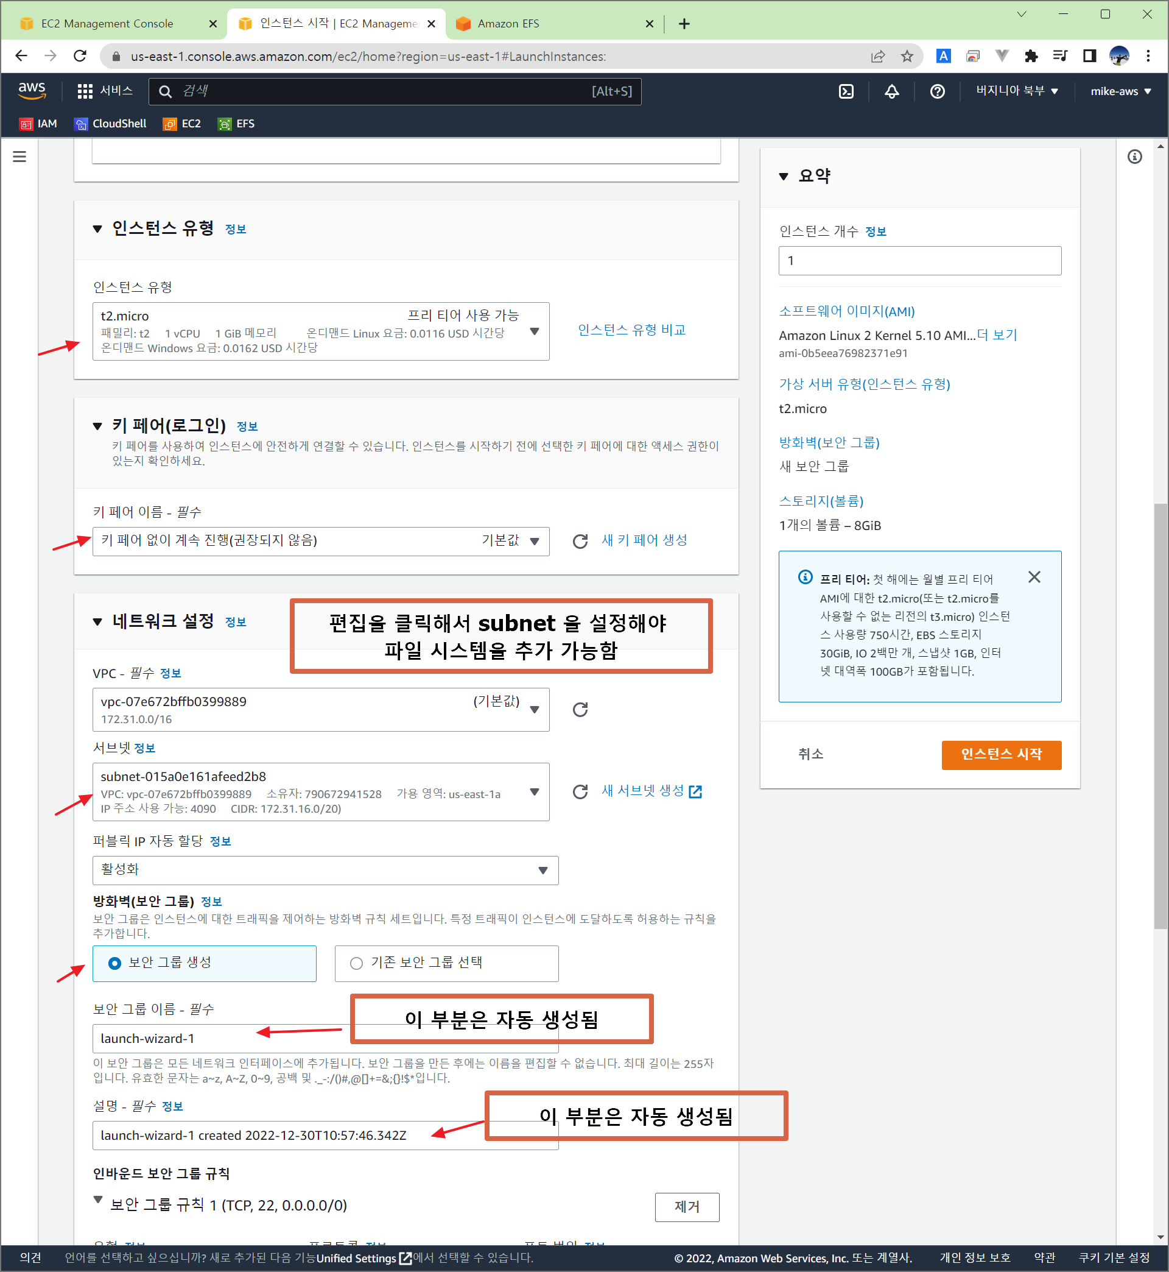
Task: Refresh the key pair list
Action: [x=580, y=541]
